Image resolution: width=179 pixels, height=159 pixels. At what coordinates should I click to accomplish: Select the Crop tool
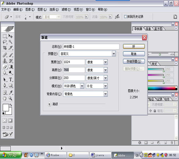5,48
